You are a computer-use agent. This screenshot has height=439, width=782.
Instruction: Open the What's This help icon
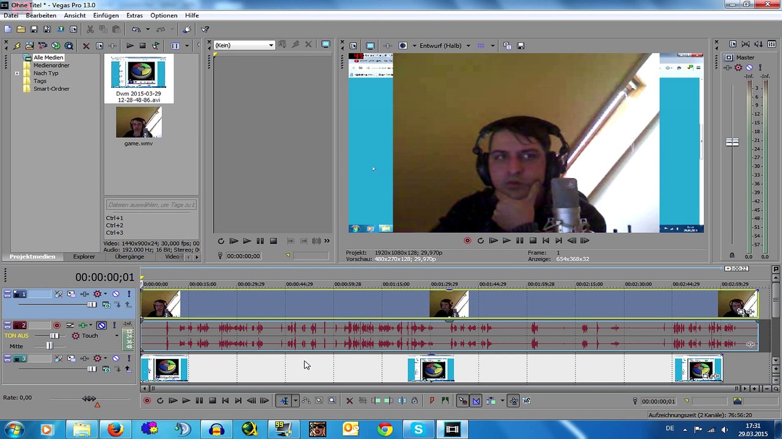point(205,29)
